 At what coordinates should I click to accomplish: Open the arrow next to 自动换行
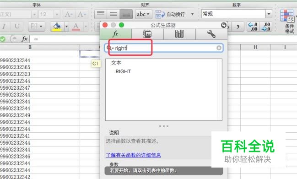pyautogui.click(x=192, y=14)
